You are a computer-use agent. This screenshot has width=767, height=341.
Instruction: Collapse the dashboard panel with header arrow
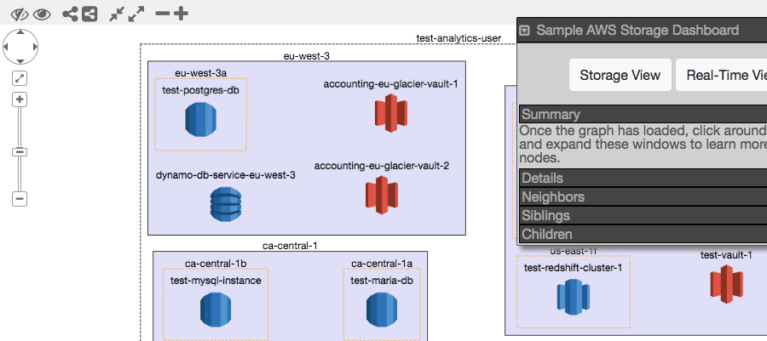click(x=524, y=31)
